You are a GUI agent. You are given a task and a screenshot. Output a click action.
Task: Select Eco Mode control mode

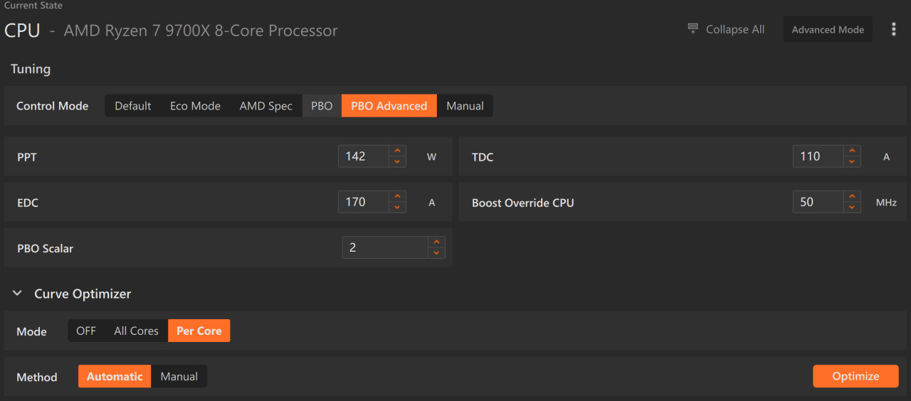(x=195, y=106)
